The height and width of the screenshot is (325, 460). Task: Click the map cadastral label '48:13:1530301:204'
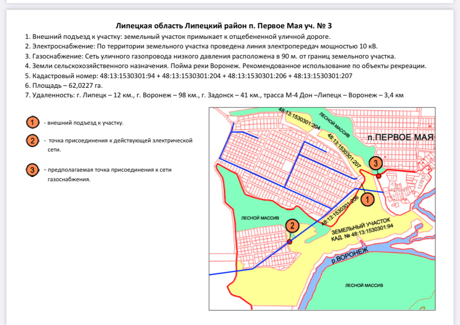pyautogui.click(x=299, y=118)
